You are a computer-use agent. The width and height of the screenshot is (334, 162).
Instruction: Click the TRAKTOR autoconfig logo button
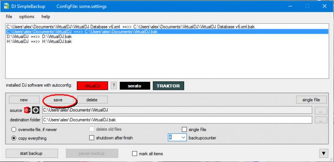(x=168, y=86)
